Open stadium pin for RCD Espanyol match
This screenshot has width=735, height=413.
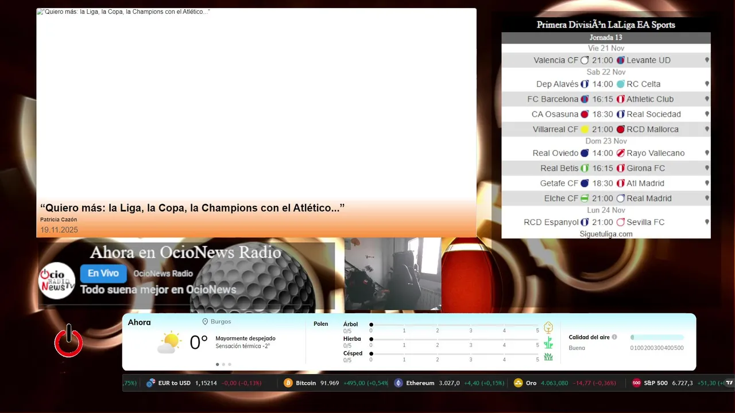[x=707, y=222]
